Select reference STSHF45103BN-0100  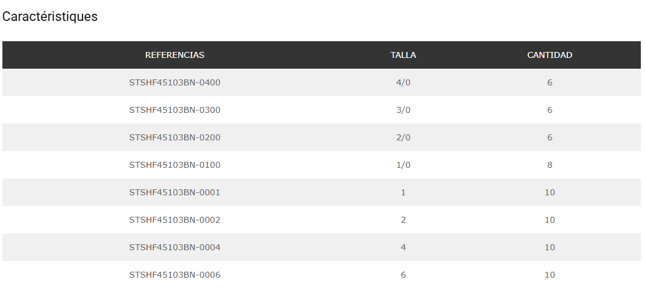tap(175, 165)
